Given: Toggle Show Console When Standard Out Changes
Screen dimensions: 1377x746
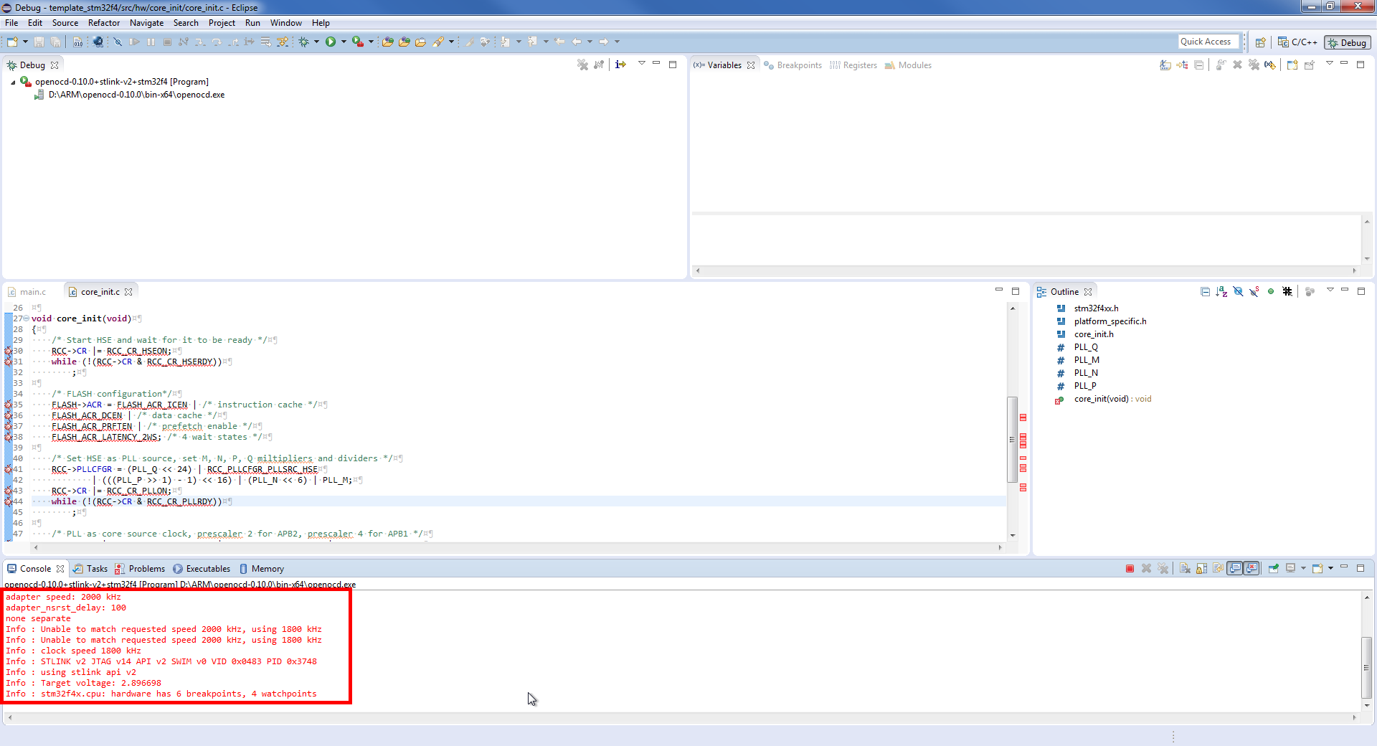Looking at the screenshot, I should click(1235, 569).
